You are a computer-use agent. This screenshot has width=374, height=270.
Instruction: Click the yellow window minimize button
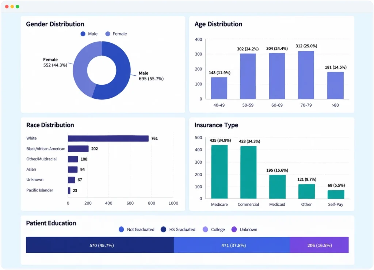coord(12,7)
